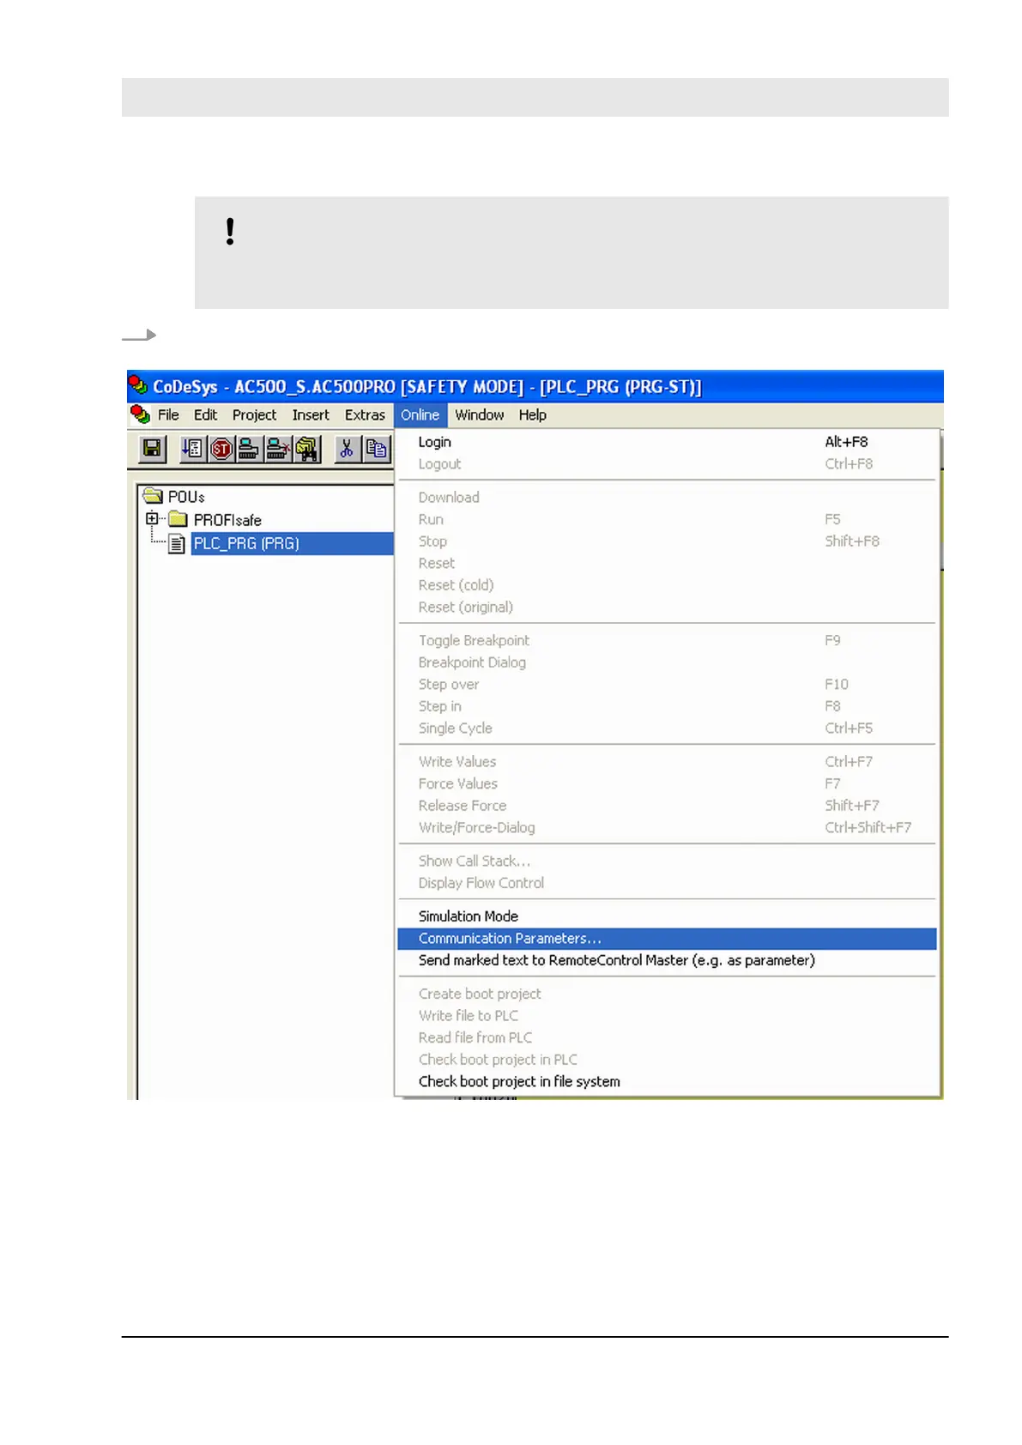Open the File menu
This screenshot has height=1445, width=1022.
coord(168,415)
